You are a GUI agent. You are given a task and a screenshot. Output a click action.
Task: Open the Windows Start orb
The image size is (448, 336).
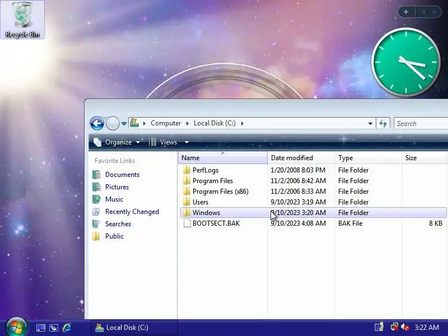(x=17, y=327)
